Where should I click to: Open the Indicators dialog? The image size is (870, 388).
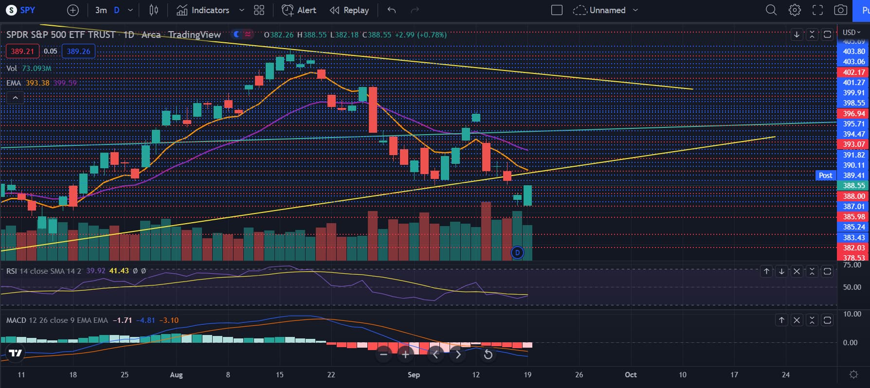203,10
